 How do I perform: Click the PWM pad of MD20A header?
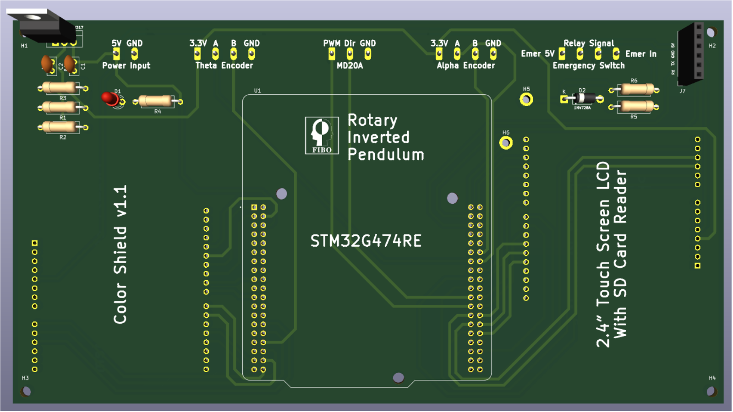click(x=332, y=54)
